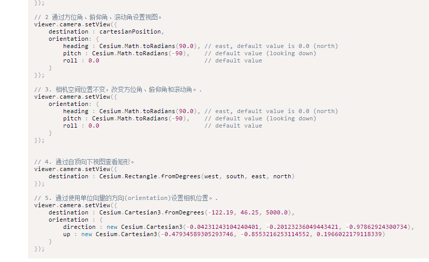The width and height of the screenshot is (429, 262).
Task: Click the first roll 0.0 value
Action: coord(94,60)
